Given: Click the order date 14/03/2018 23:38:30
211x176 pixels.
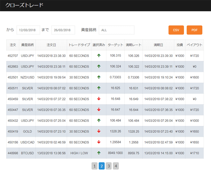Looking at the screenshot, I should (x=51, y=56).
